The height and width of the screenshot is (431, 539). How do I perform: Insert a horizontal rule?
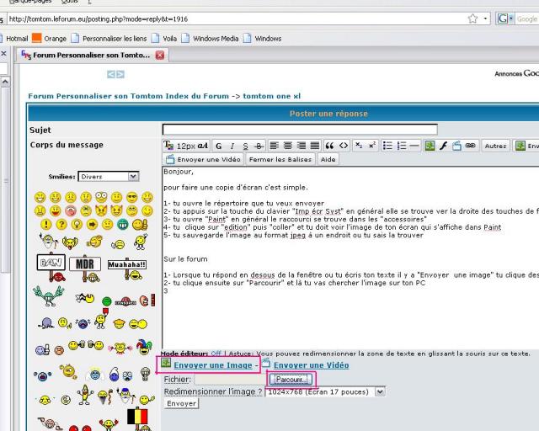pos(414,146)
